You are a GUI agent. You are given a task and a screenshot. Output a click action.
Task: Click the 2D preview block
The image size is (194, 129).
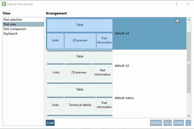(x=79, y=72)
